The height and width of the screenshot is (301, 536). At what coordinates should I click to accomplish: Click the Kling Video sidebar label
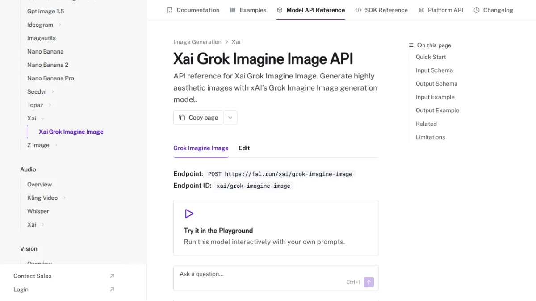click(42, 198)
